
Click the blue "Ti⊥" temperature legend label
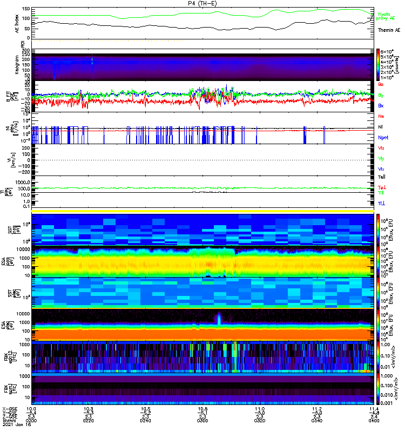pos(381,204)
